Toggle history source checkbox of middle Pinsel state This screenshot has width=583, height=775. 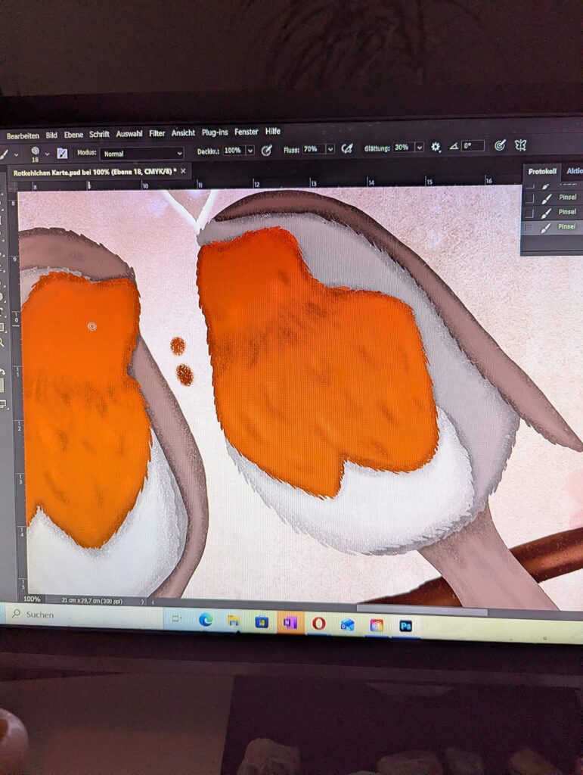pyautogui.click(x=529, y=213)
